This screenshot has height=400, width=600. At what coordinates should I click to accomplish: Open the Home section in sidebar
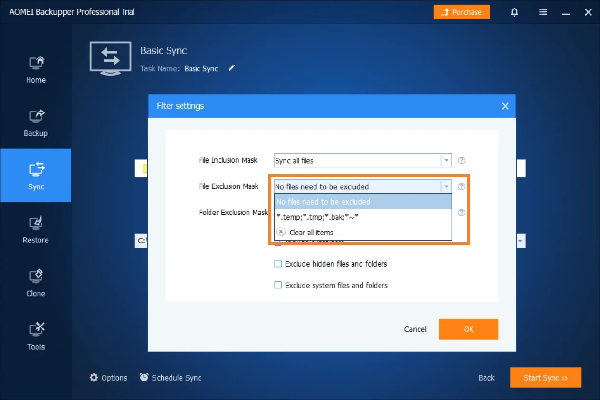(36, 70)
